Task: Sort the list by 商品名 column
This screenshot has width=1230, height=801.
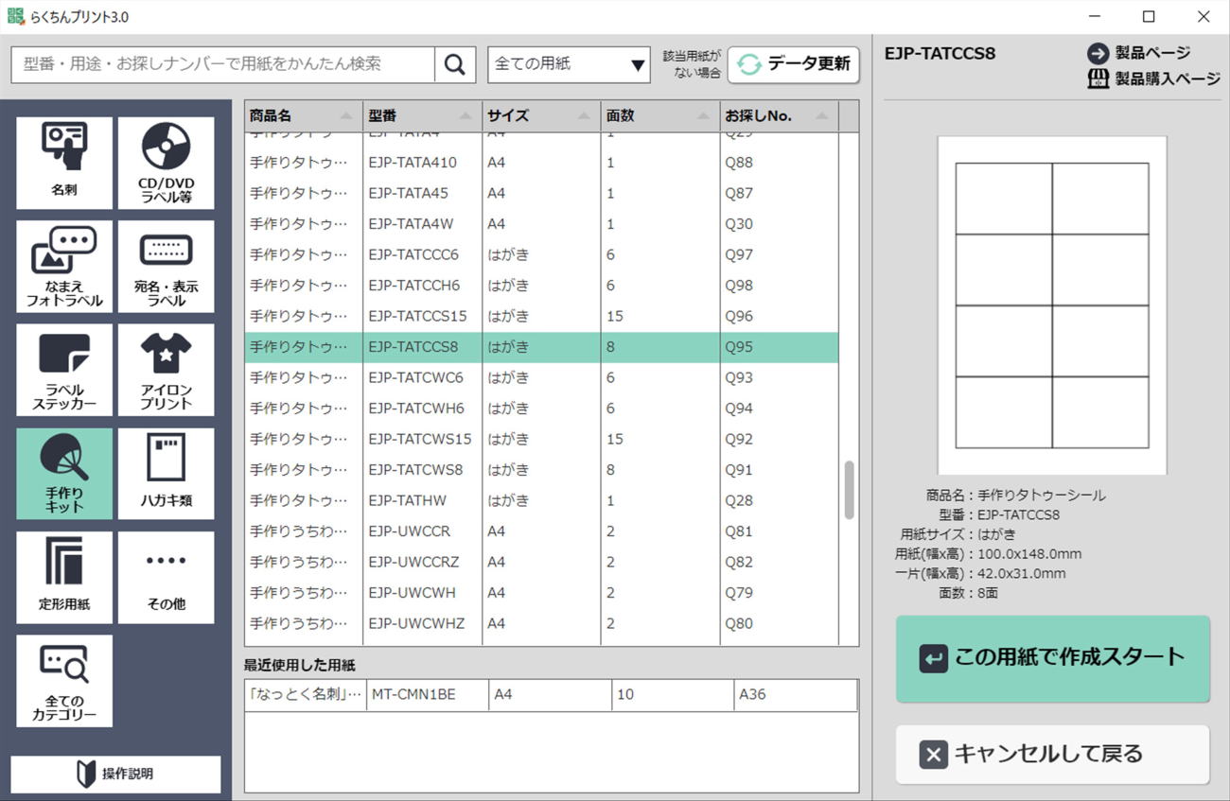Action: [x=303, y=116]
